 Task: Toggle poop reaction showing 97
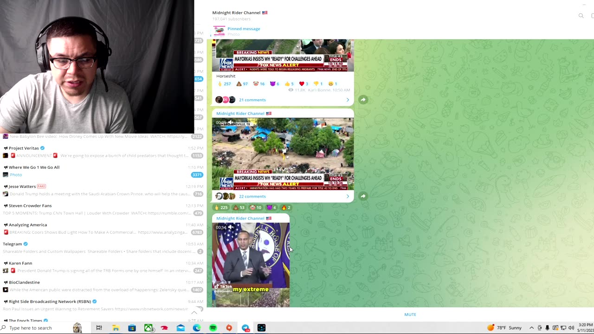242,84
